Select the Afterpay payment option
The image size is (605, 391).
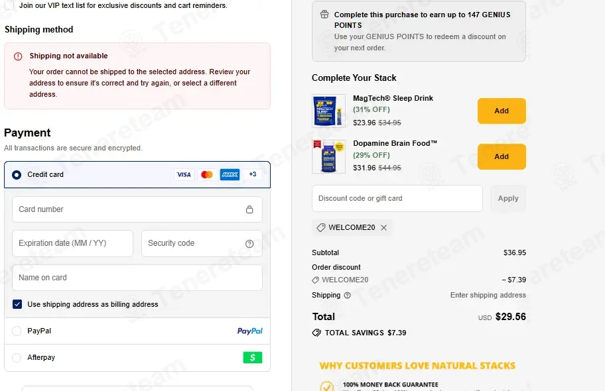click(17, 357)
